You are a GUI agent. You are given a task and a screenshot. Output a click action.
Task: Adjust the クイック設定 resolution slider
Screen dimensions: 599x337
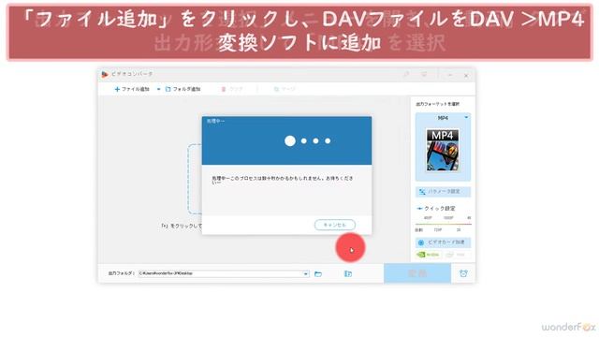(x=443, y=224)
